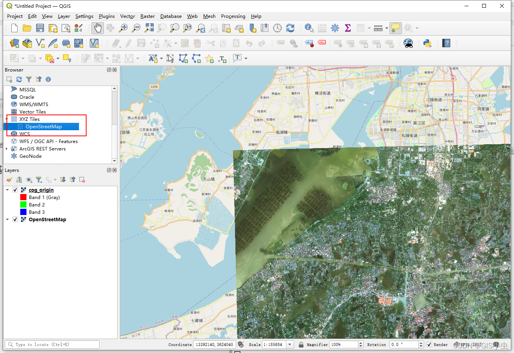Toggle the Render checkbox in the status bar
Image resolution: width=514 pixels, height=353 pixels.
[x=429, y=345]
